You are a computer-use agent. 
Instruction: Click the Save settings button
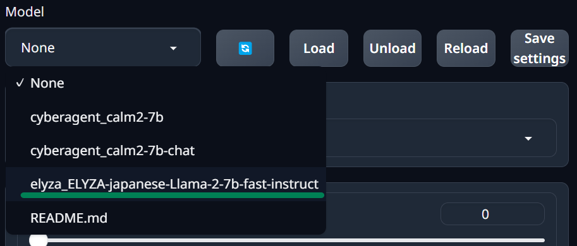pyautogui.click(x=540, y=48)
